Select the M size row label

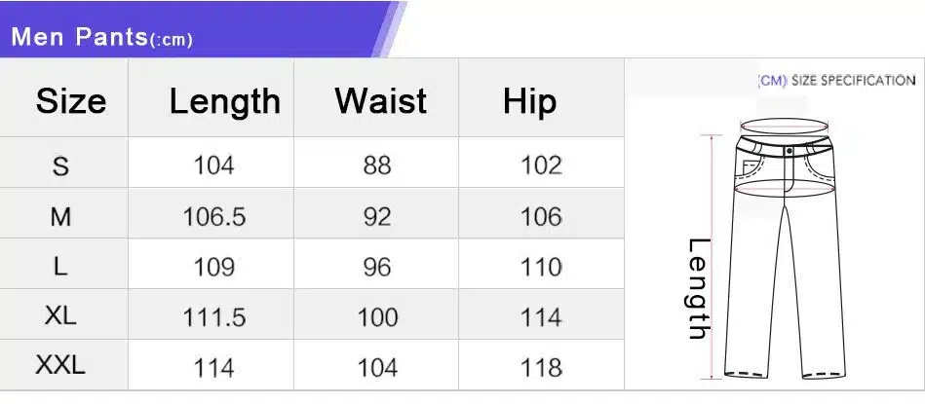[x=60, y=216]
